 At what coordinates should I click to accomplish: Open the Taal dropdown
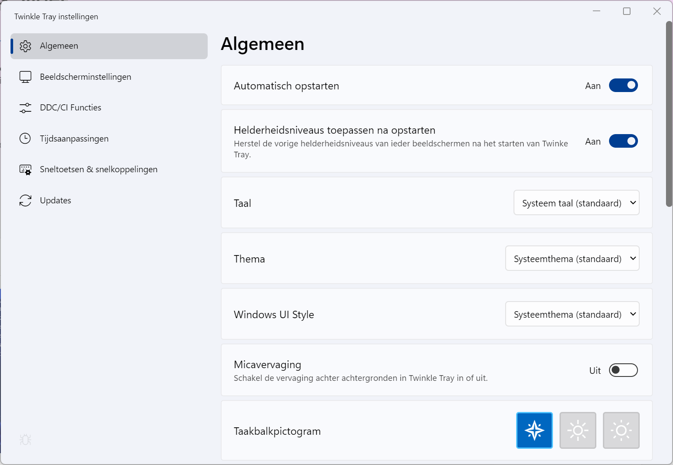coord(576,202)
